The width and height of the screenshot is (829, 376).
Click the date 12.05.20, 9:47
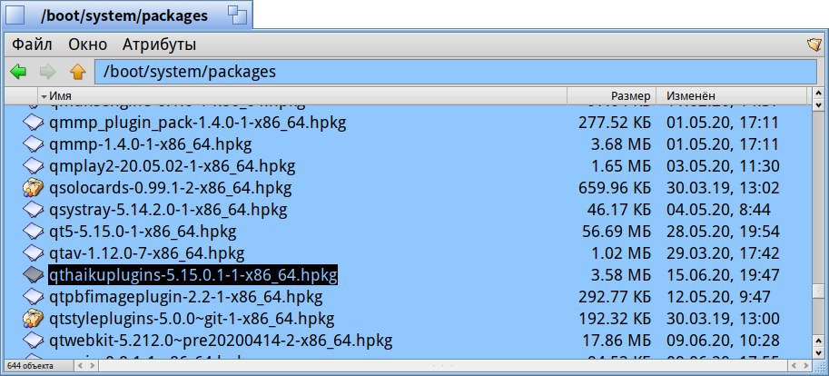coord(718,297)
